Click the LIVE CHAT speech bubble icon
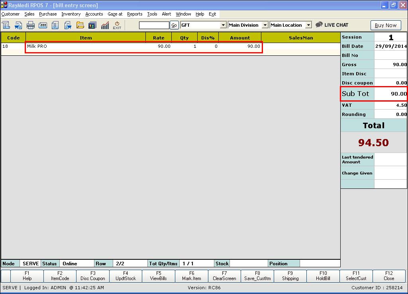Viewport: 408px width, 294px height. [319, 25]
